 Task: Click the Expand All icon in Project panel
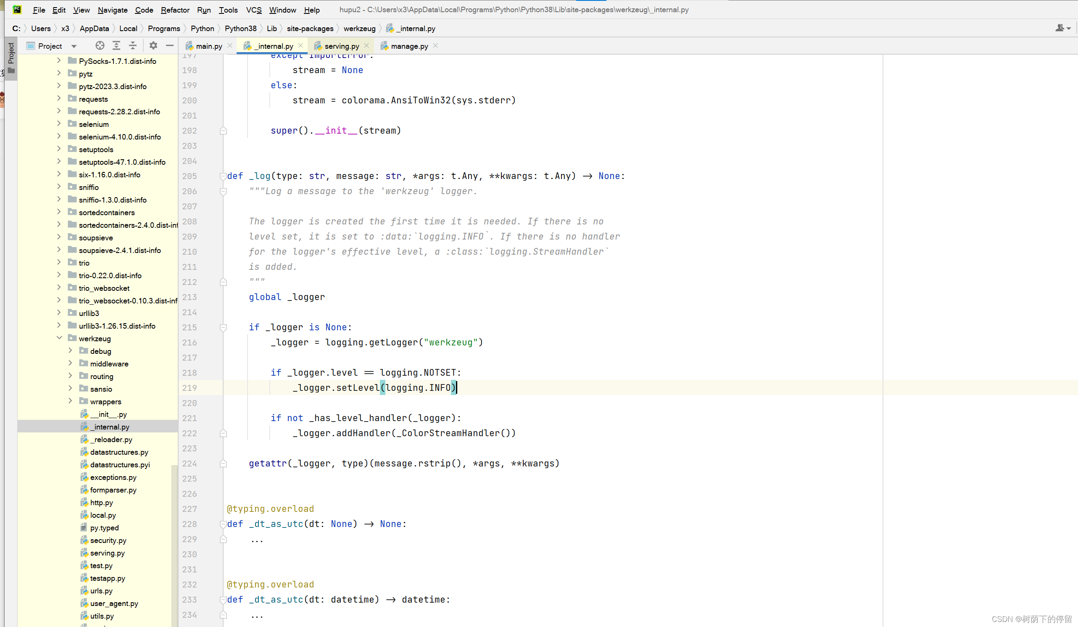click(116, 46)
